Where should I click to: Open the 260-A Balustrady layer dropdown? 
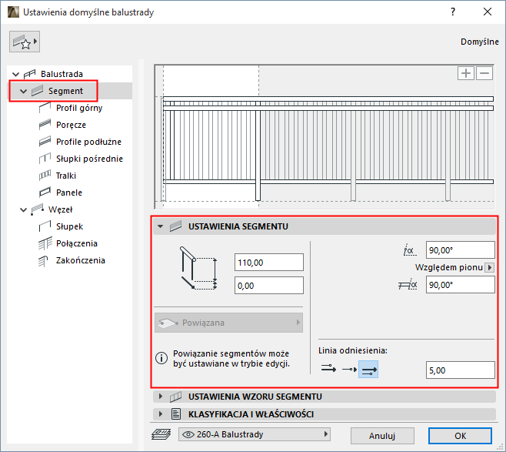[x=255, y=434]
